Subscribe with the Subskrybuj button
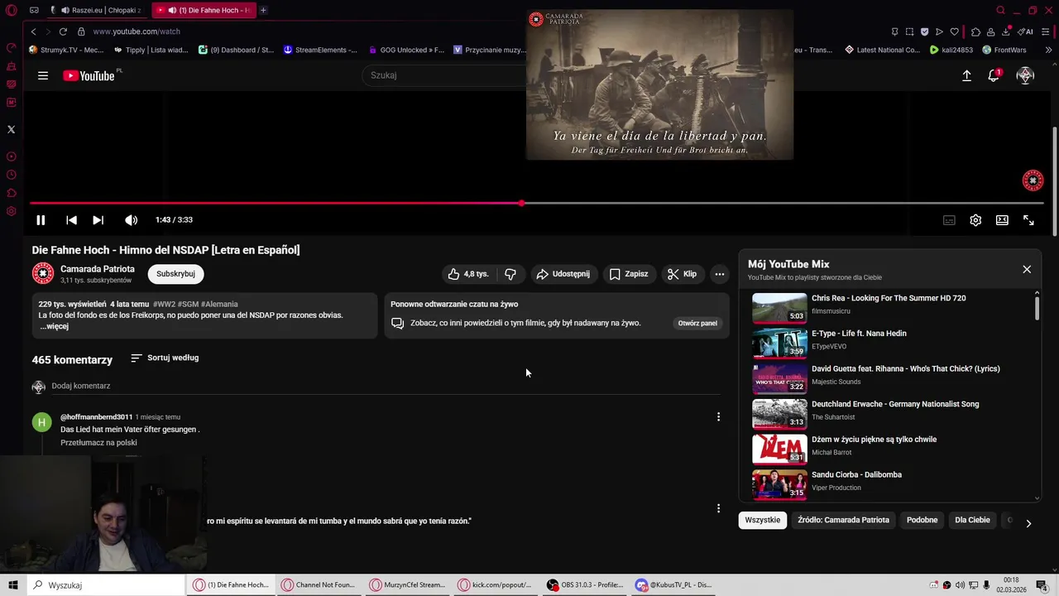 (x=175, y=274)
